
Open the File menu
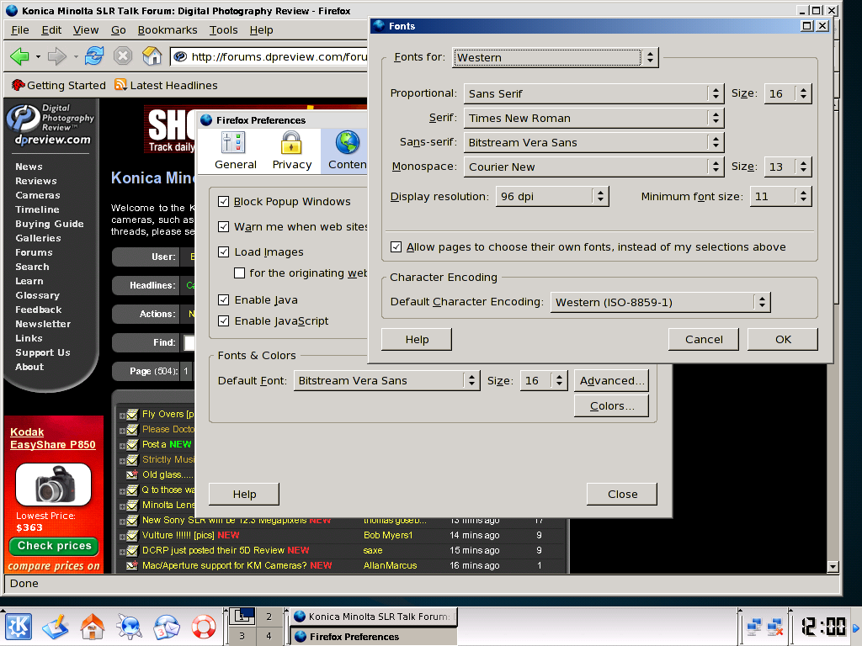click(20, 30)
